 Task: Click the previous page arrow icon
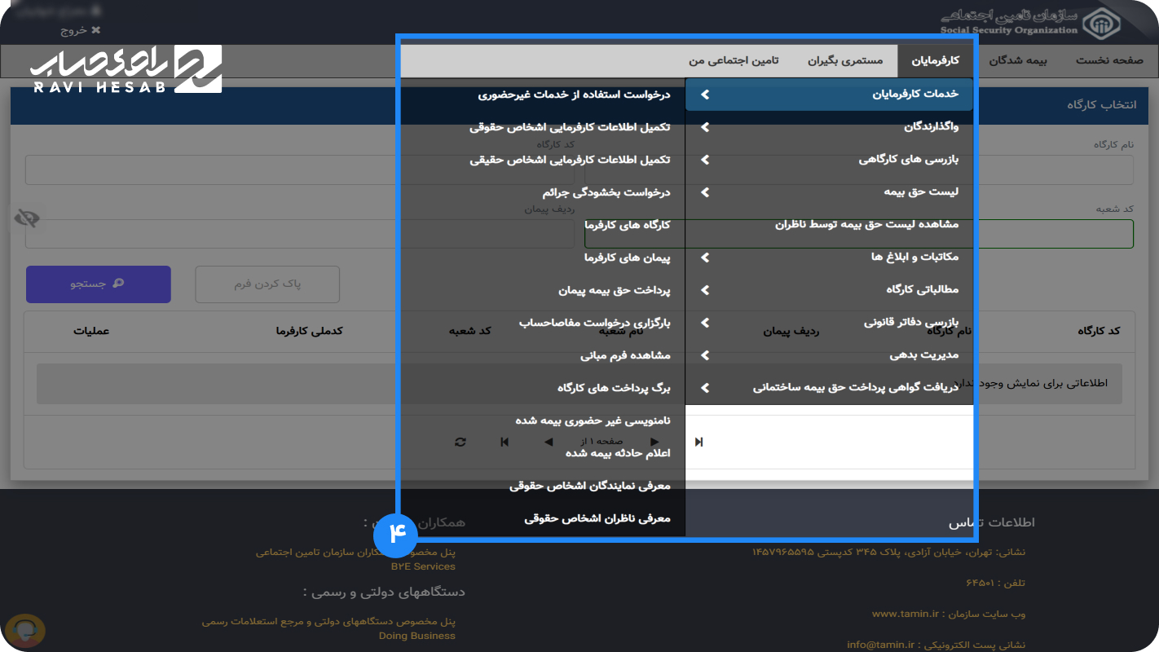tap(547, 442)
